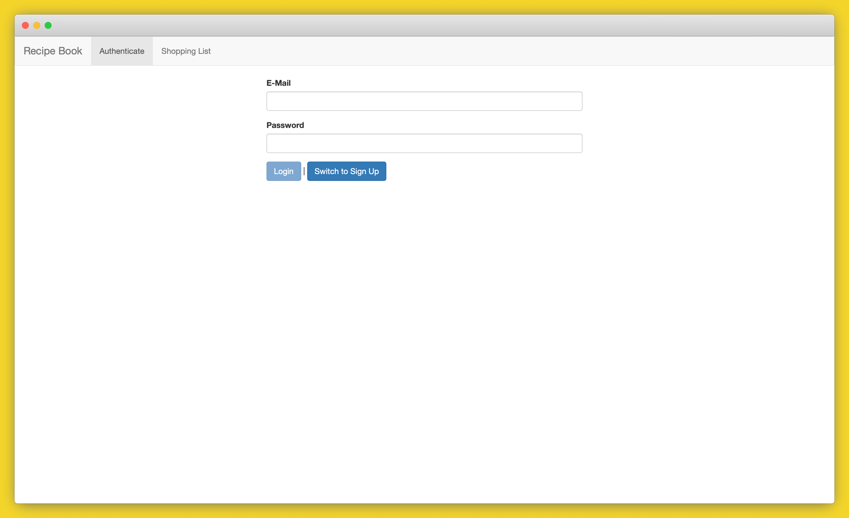
Task: Click the red close window control
Action: [25, 25]
